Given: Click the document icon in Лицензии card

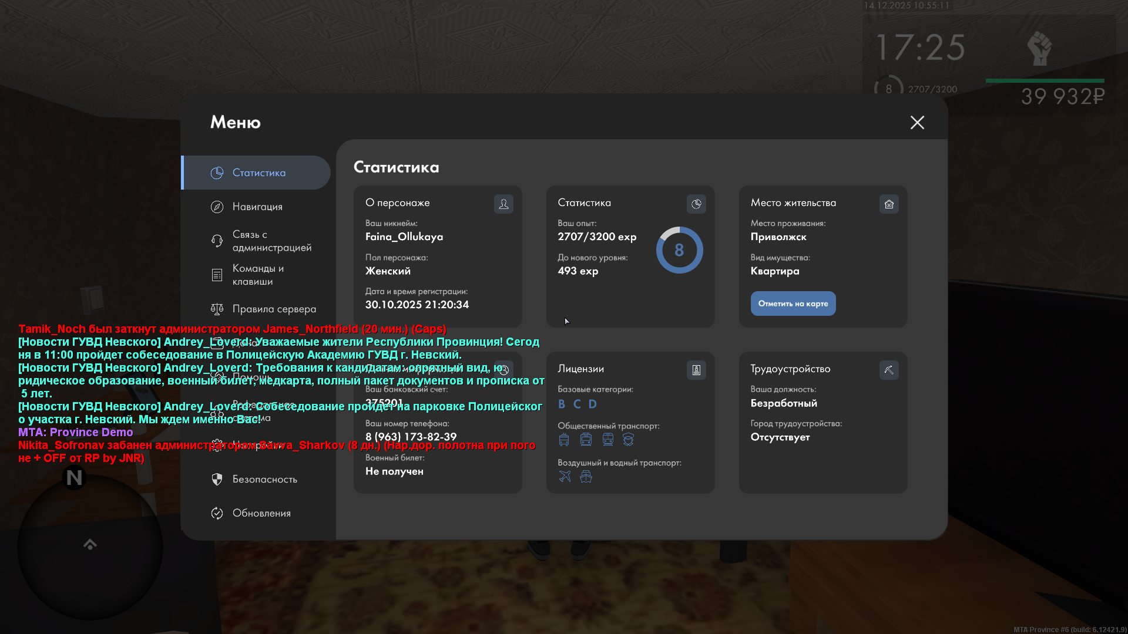Looking at the screenshot, I should [696, 370].
